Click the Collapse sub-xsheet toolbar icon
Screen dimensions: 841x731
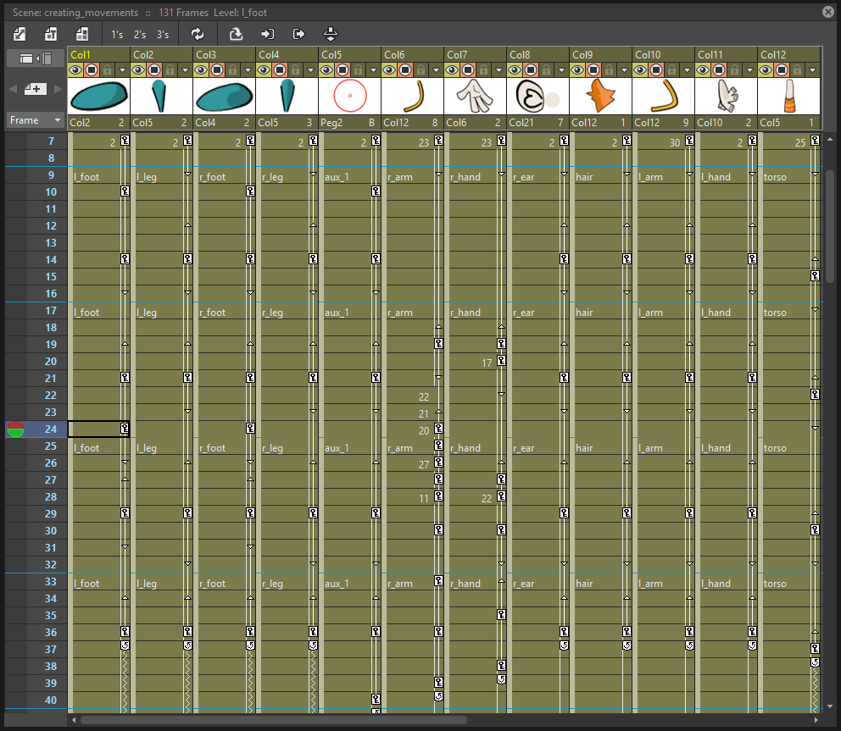click(236, 34)
